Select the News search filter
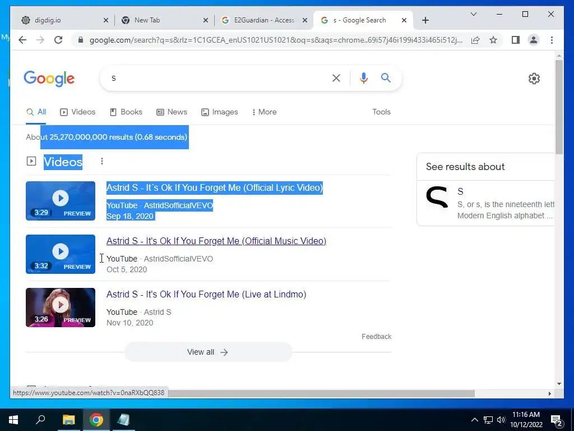The width and height of the screenshot is (574, 431). point(172,112)
